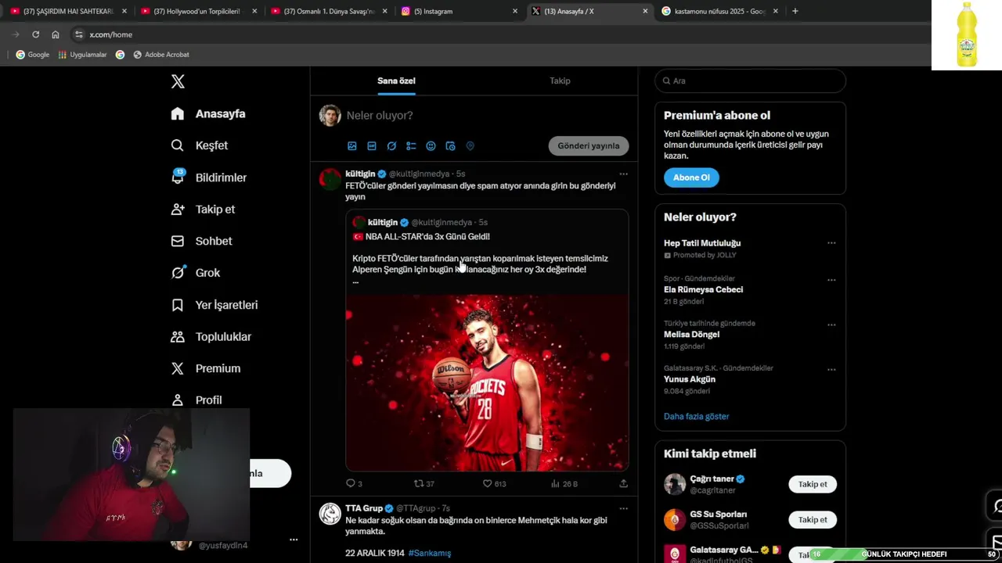Open the Adobe Acrobat bookmark
The width and height of the screenshot is (1002, 563).
pos(161,55)
